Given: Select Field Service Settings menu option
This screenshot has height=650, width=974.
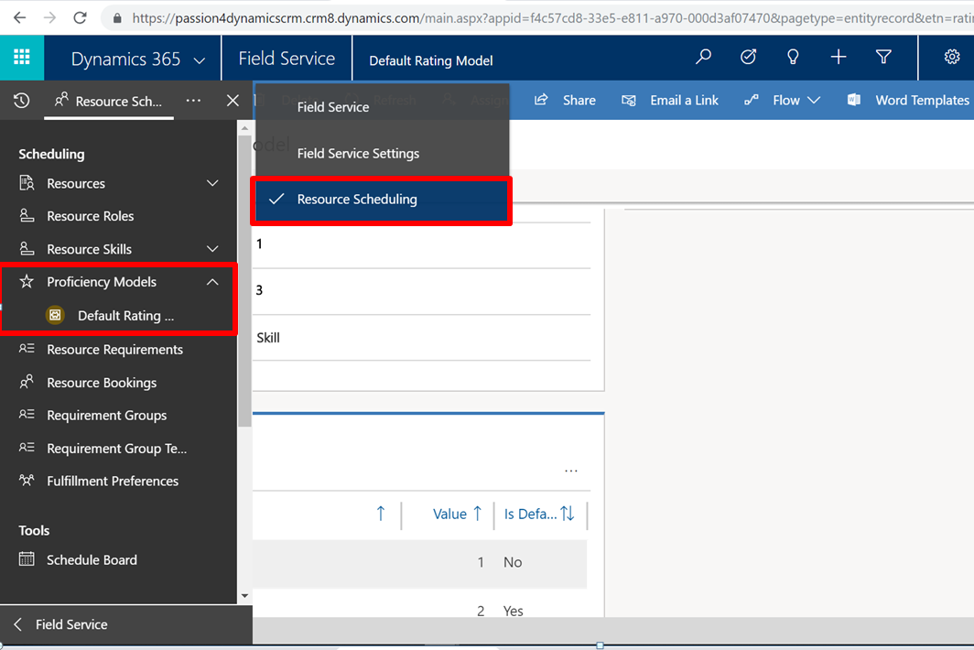Looking at the screenshot, I should tap(358, 153).
